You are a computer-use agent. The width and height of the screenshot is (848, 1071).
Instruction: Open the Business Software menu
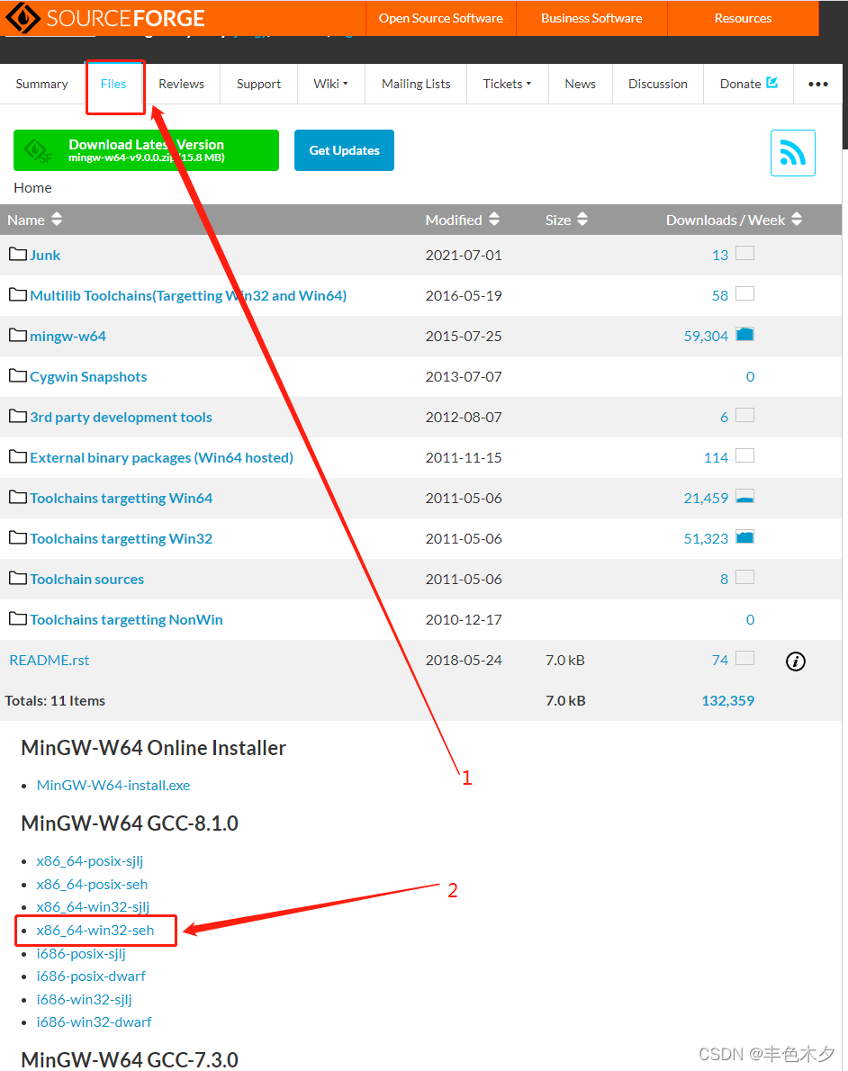(591, 18)
